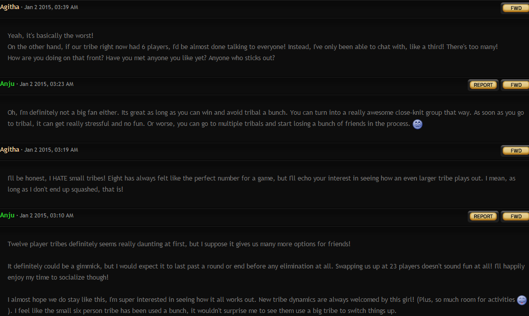Forward Agitha's 03:19 AM message

tap(515, 151)
